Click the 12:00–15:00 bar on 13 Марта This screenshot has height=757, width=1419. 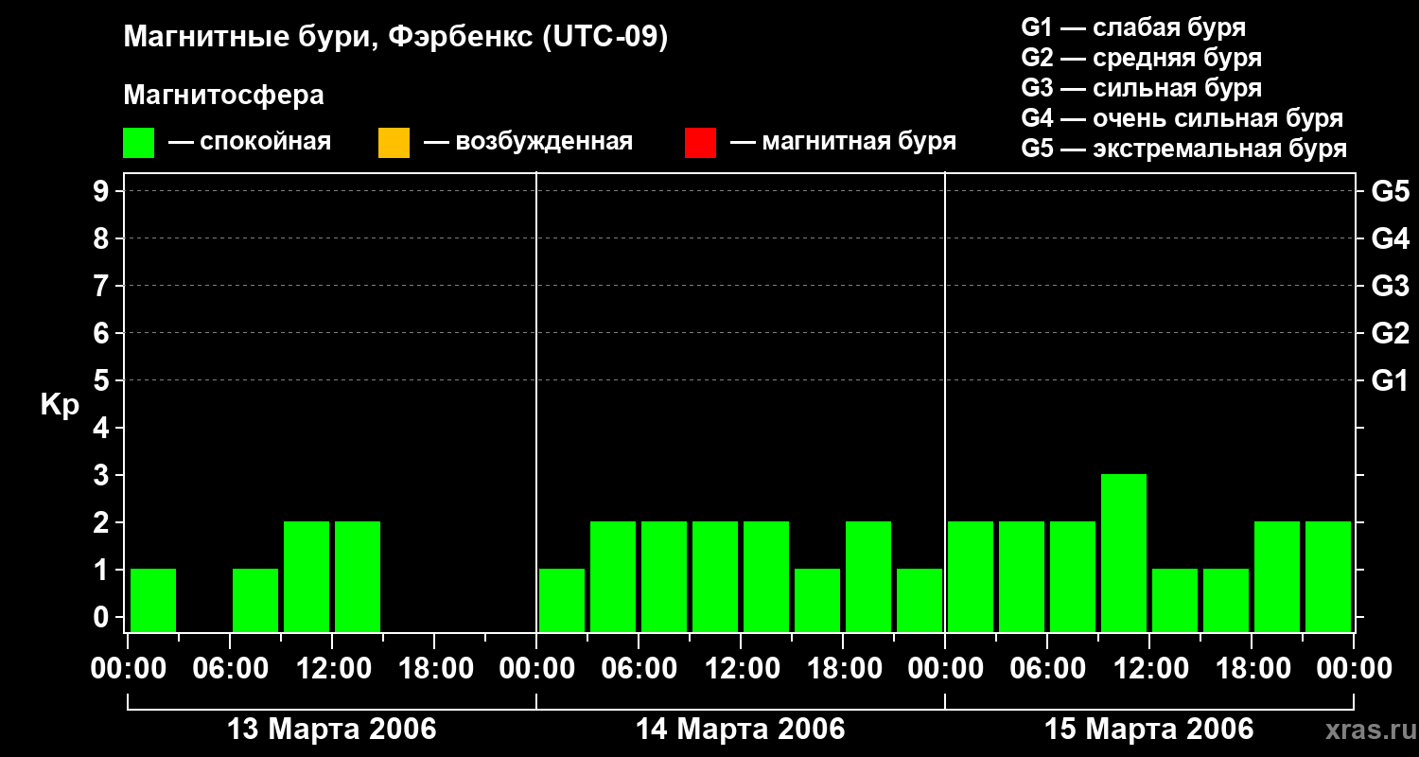[x=358, y=576]
